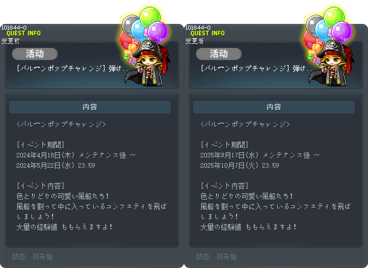
Task: Click the truncated quest title in left panel
Action: (73, 68)
